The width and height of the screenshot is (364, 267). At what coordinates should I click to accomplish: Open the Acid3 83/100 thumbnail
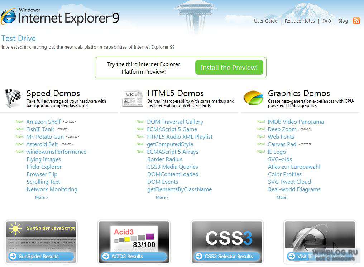coord(134,242)
